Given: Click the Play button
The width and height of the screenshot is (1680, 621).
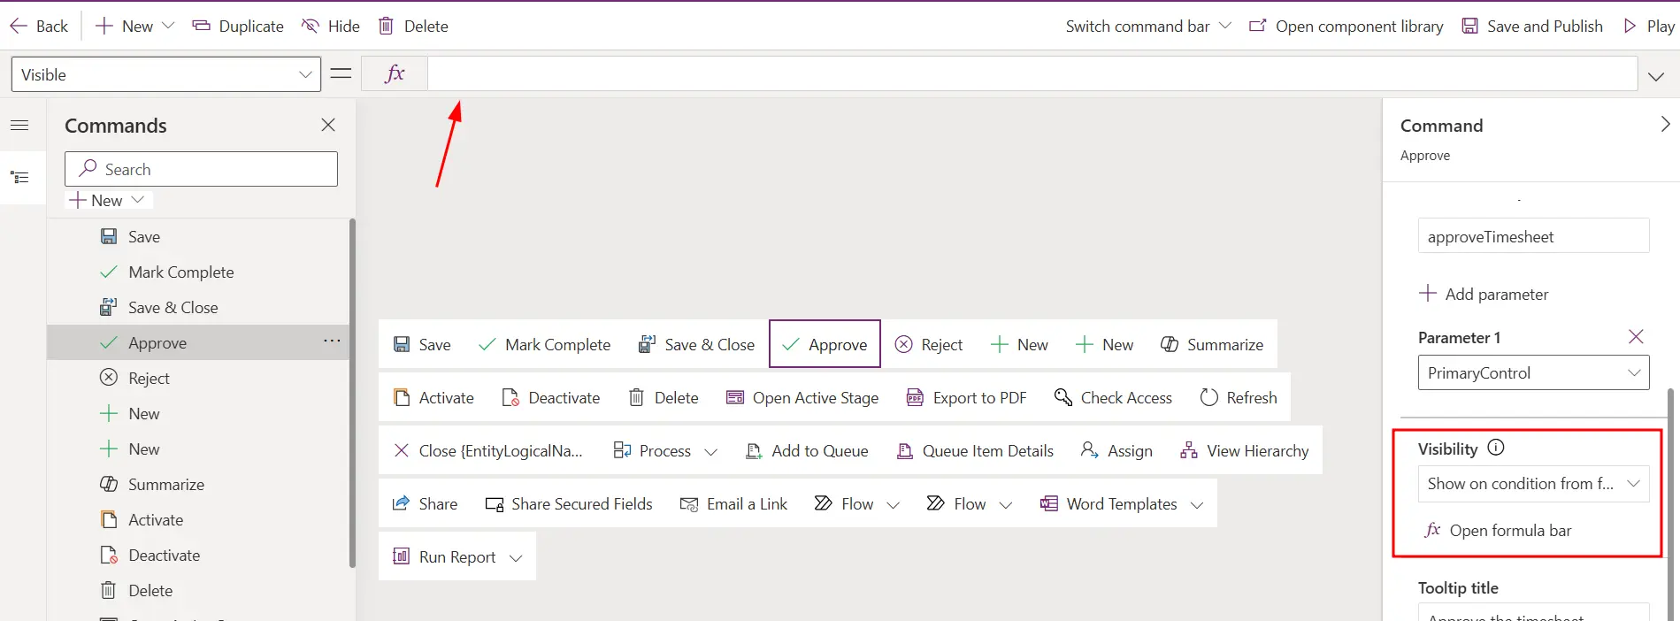Looking at the screenshot, I should point(1649,26).
